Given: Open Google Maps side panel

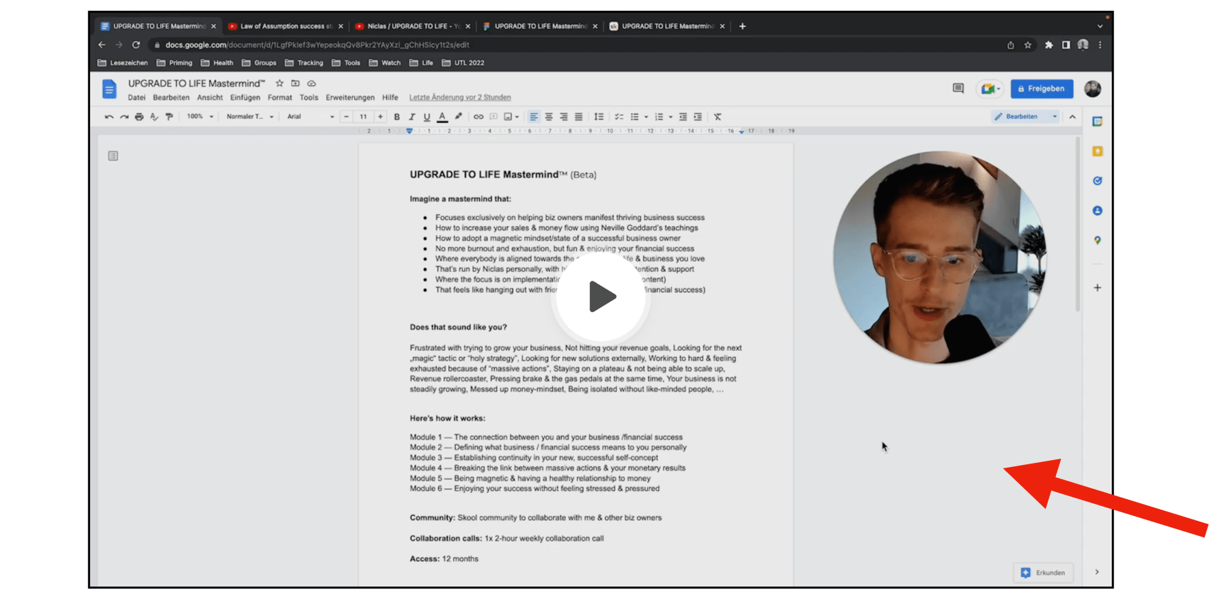Looking at the screenshot, I should [1097, 240].
